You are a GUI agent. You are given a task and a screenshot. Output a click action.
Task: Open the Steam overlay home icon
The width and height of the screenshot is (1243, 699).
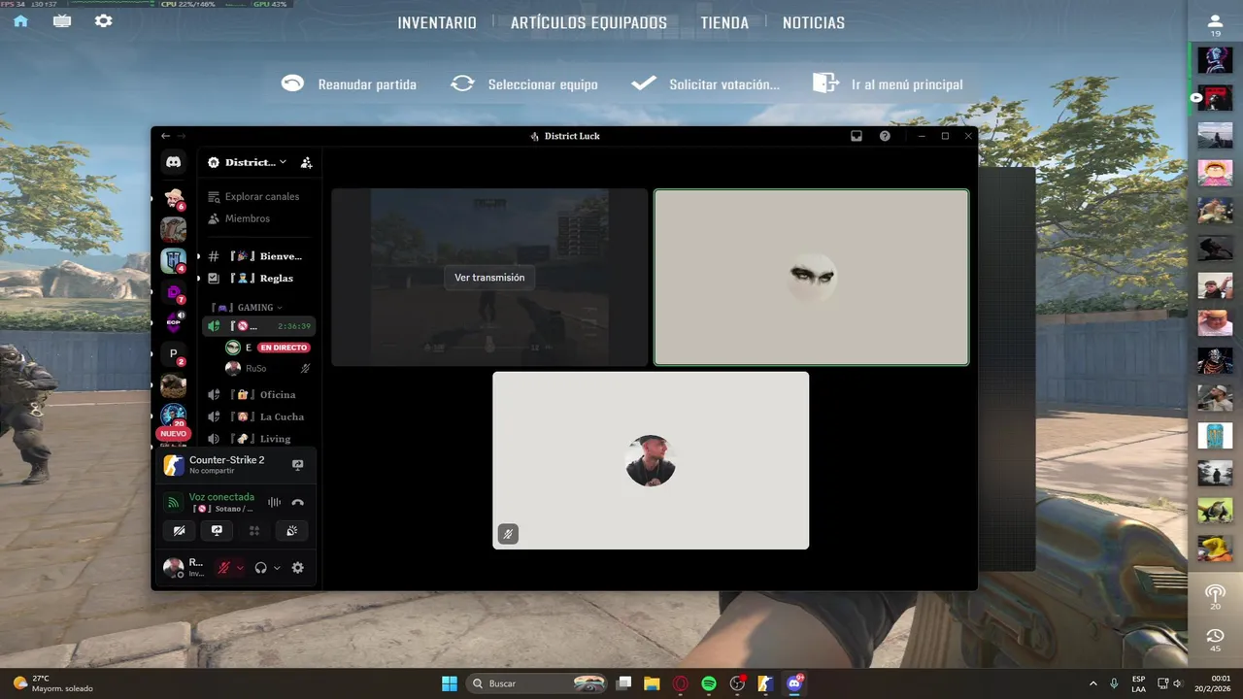pos(20,20)
